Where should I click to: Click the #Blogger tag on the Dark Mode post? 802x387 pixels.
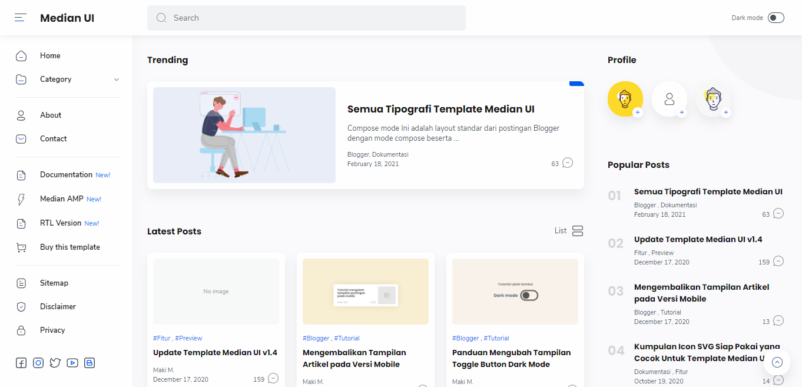pos(466,338)
